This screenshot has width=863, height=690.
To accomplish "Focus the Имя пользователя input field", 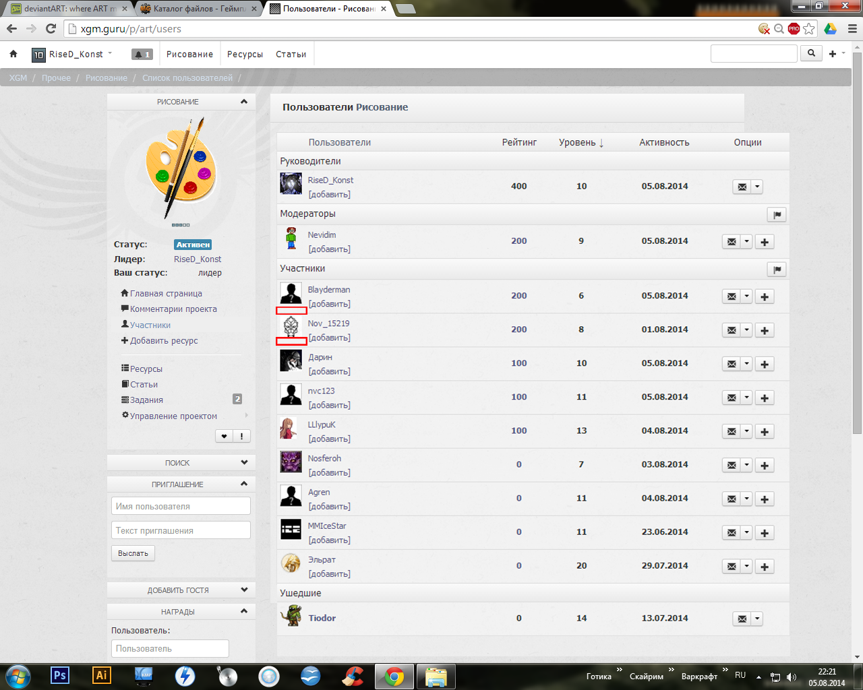I will pyautogui.click(x=181, y=506).
